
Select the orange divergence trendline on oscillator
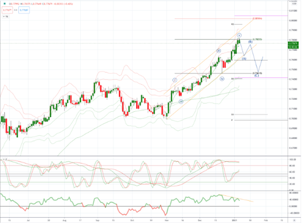tap(236, 198)
